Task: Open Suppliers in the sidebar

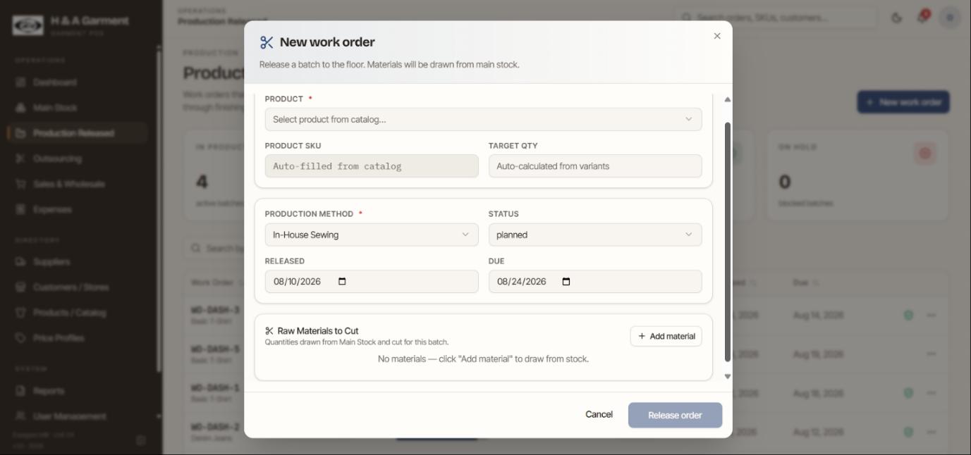Action: (x=78, y=262)
